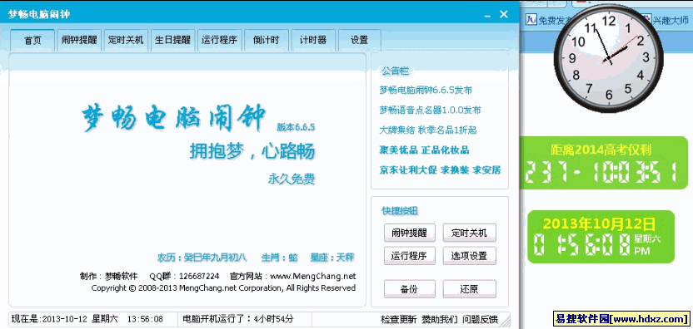Viewport: 693px width, 329px height.
Task: Open 选项设置 from shortcut buttons
Action: [470, 256]
